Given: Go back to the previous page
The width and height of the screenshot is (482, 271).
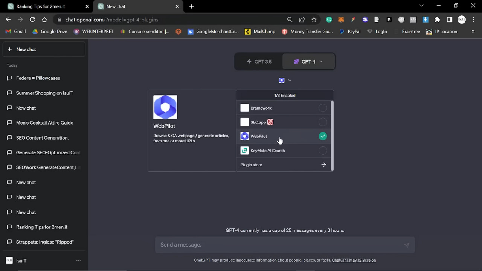Looking at the screenshot, I should tap(8, 20).
